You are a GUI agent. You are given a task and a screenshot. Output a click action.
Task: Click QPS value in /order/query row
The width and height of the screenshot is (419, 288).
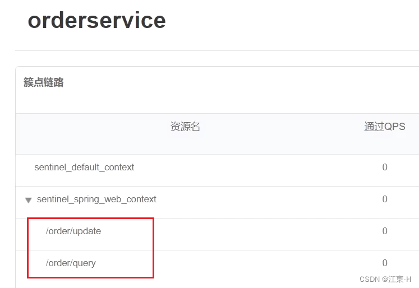point(385,263)
